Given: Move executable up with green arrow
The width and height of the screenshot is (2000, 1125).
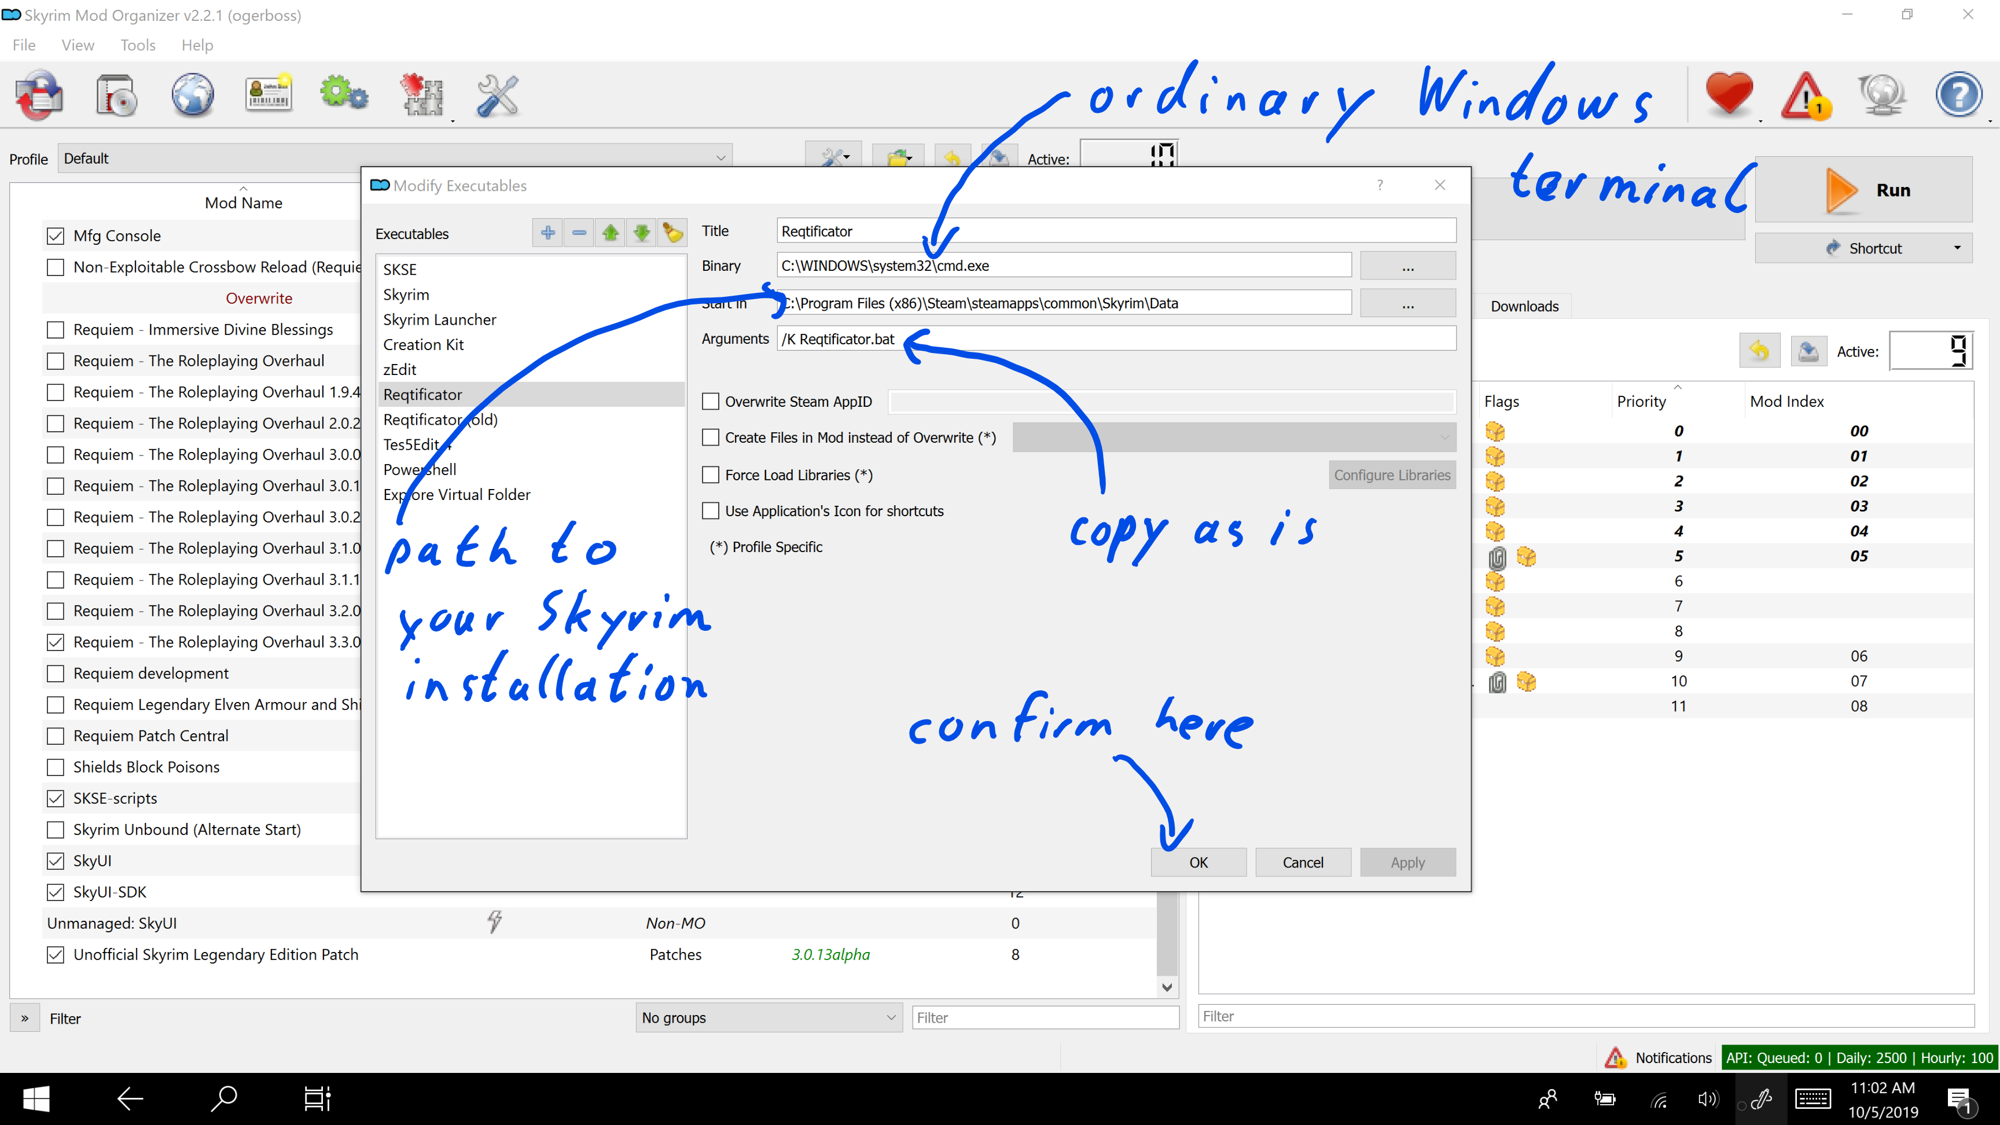Looking at the screenshot, I should coord(611,232).
